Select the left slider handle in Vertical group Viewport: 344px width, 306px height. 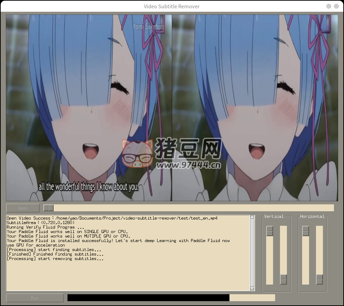point(270,231)
